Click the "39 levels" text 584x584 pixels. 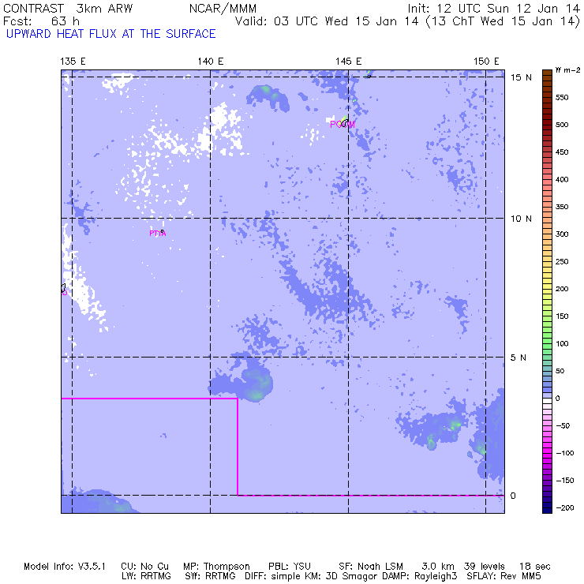pyautogui.click(x=485, y=567)
